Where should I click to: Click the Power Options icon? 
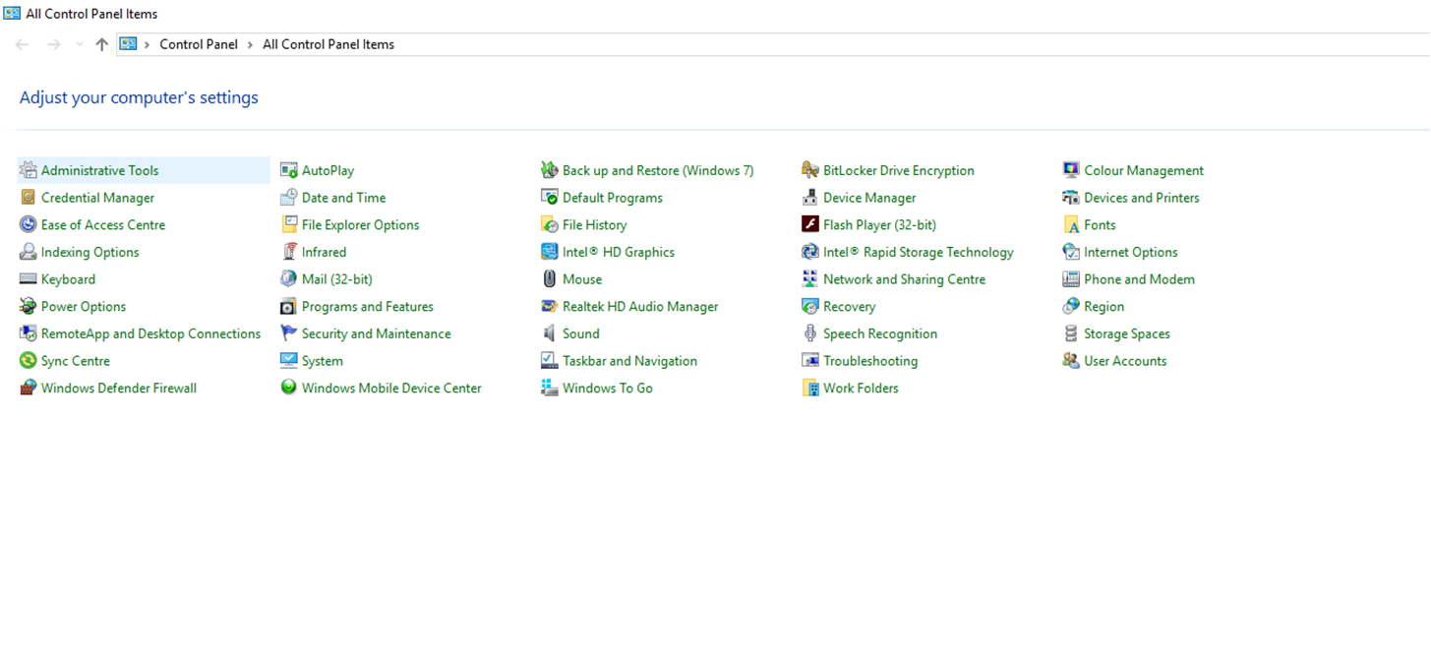coord(29,307)
